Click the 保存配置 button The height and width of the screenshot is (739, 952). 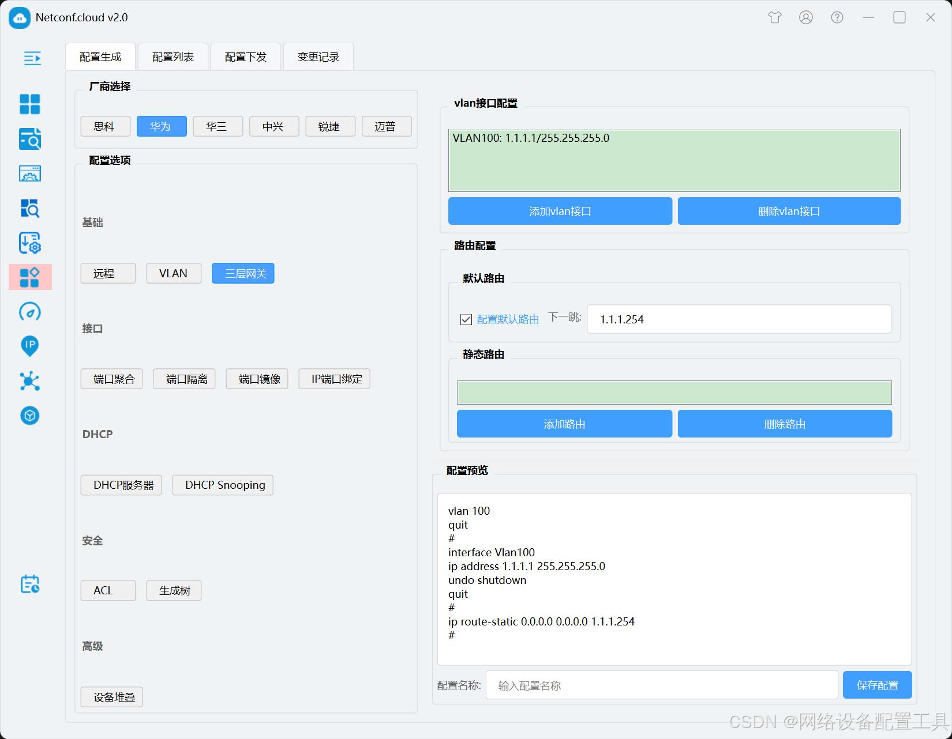tap(878, 685)
